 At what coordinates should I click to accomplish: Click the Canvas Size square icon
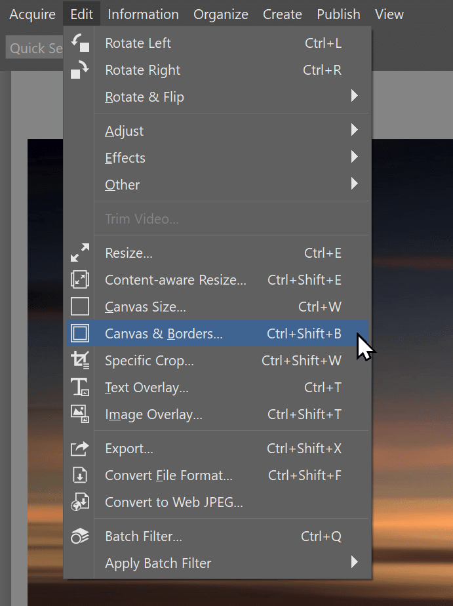coord(80,307)
